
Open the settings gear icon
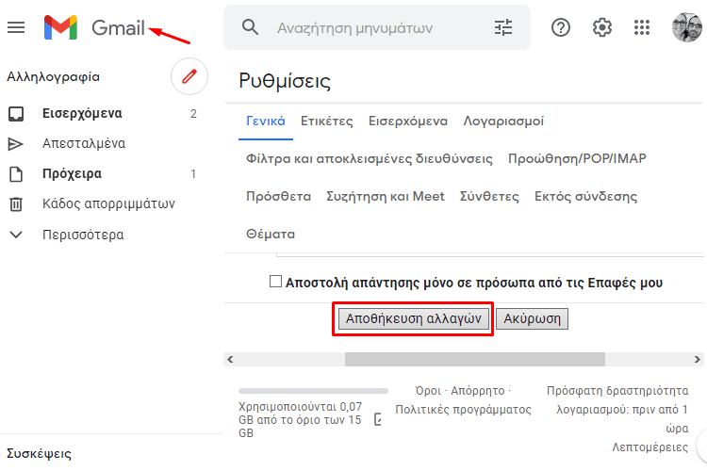pos(602,27)
